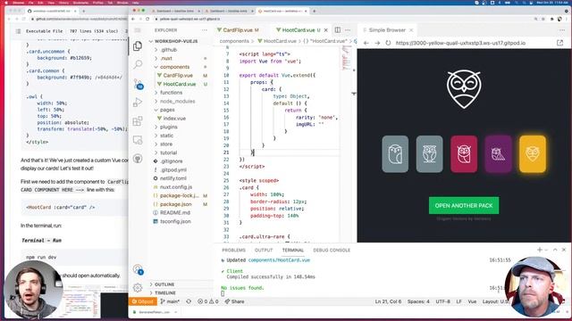Switch to the DEBUG CONSOLE panel tab
Viewport: 572px width, 321px height.
point(332,250)
